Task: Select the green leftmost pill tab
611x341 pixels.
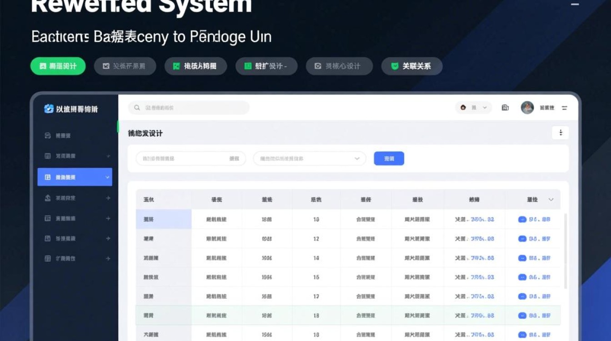Action: tap(58, 66)
